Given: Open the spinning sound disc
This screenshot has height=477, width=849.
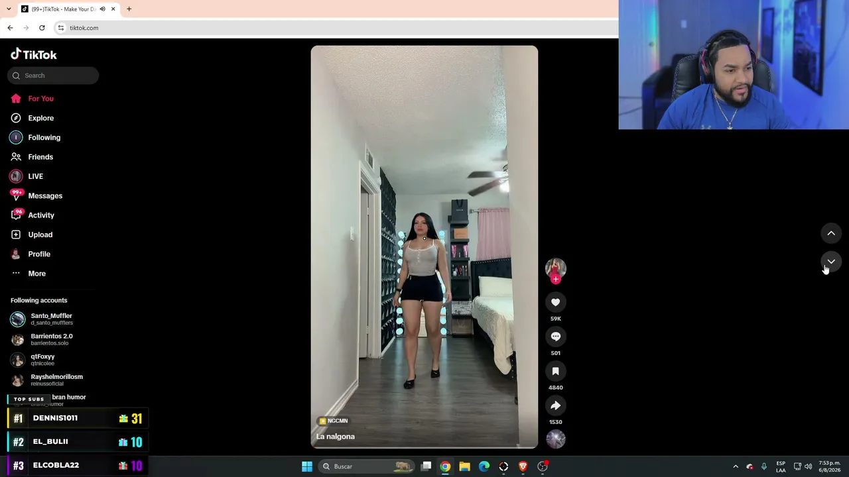Looking at the screenshot, I should [556, 439].
